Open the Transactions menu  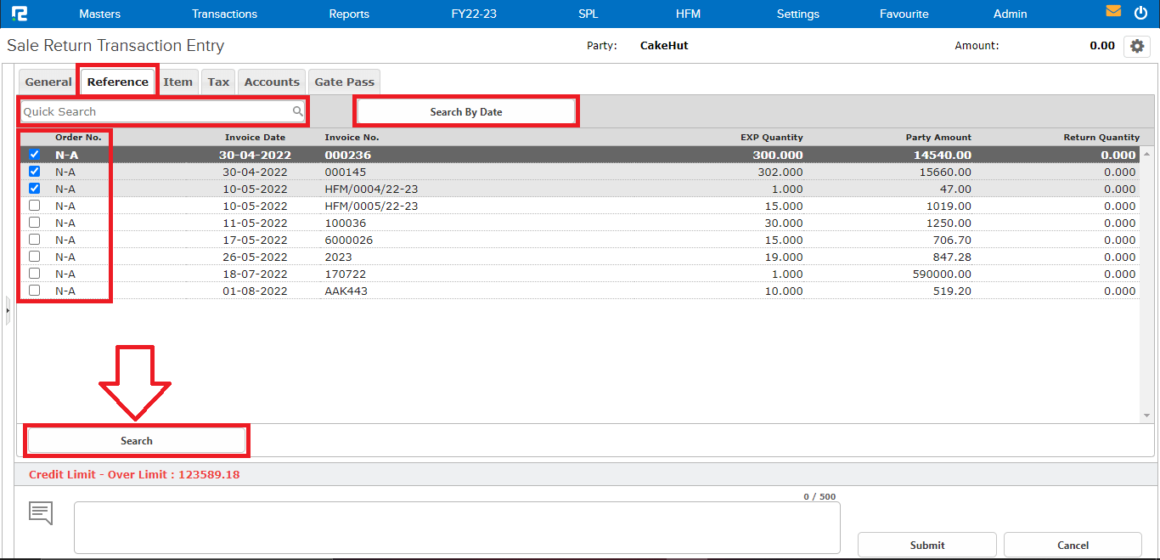click(x=224, y=14)
